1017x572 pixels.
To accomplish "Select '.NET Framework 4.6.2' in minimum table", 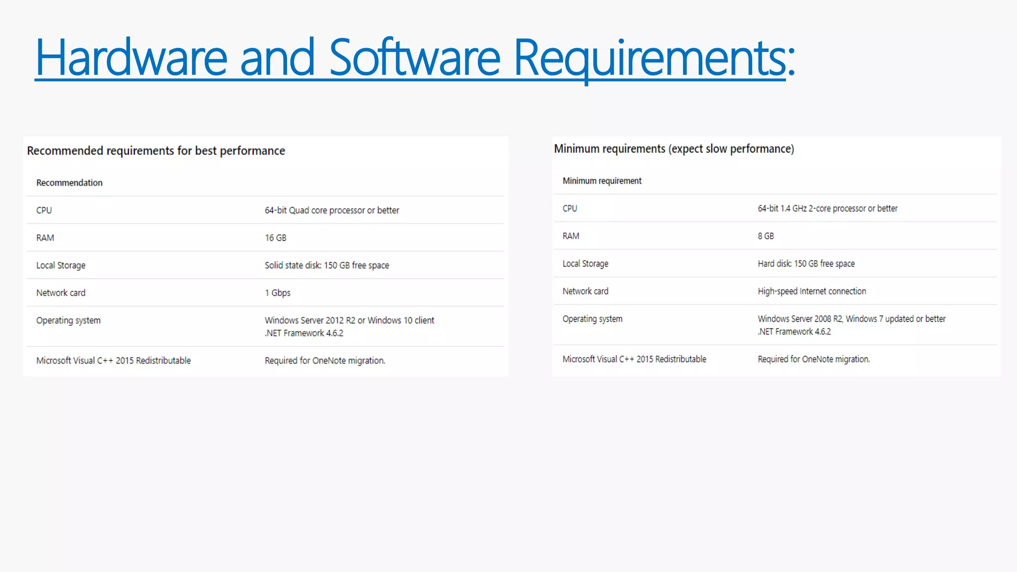I will [x=795, y=332].
